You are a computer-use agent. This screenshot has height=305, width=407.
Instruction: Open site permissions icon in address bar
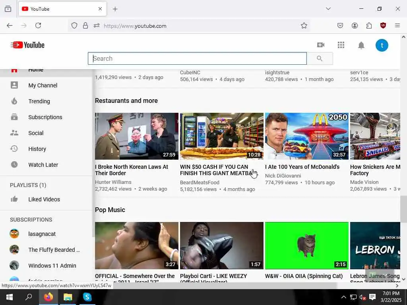coord(97,25)
